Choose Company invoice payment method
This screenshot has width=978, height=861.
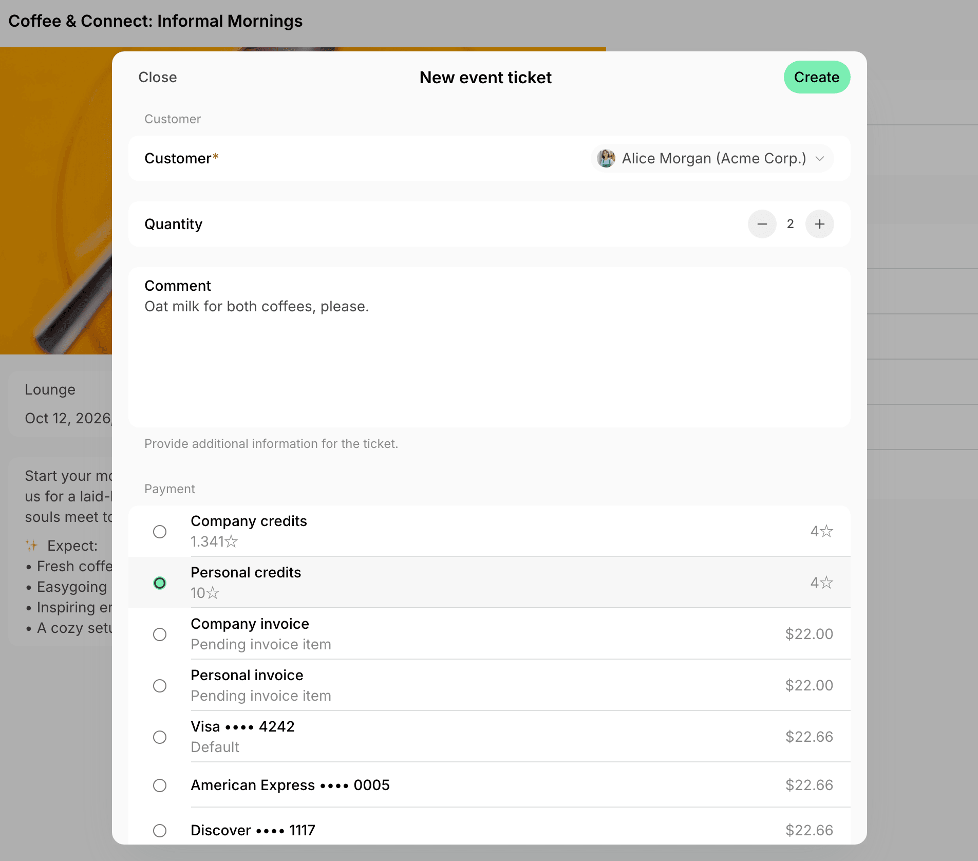point(489,634)
